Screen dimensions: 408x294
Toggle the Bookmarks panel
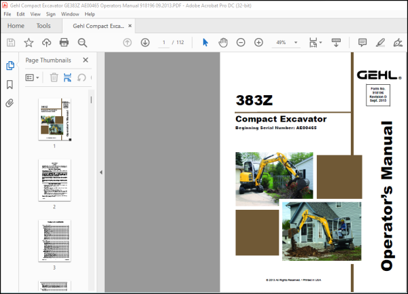[10, 84]
